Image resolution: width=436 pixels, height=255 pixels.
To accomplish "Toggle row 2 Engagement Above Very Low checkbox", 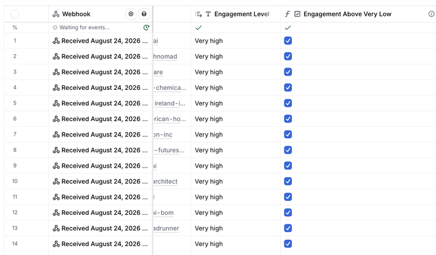I will [x=287, y=56].
